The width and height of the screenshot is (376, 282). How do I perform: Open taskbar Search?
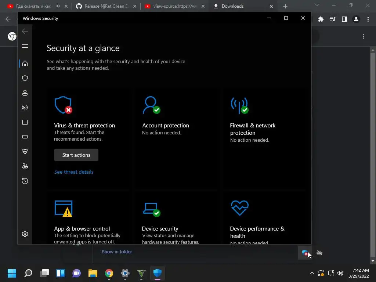pos(28,273)
